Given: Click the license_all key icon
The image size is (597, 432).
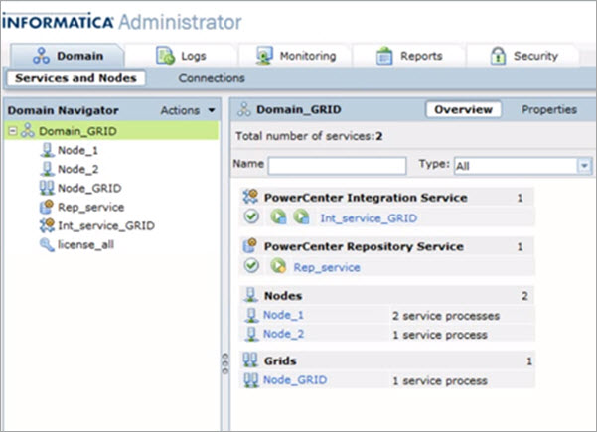Looking at the screenshot, I should pos(47,244).
